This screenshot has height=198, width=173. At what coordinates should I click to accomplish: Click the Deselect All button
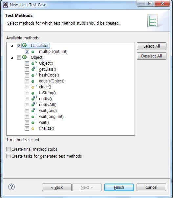(152, 56)
